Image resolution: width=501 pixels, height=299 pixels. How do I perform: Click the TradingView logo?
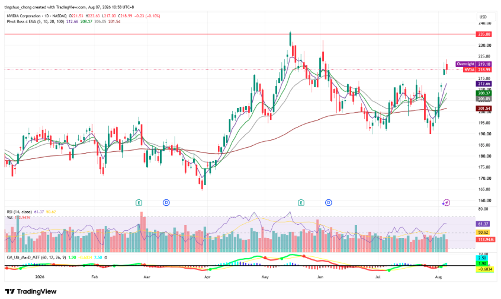(x=31, y=291)
